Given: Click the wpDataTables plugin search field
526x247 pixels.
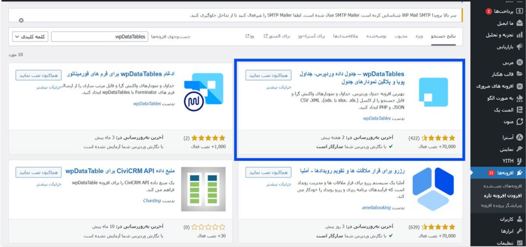Looking at the screenshot, I should tap(99, 36).
